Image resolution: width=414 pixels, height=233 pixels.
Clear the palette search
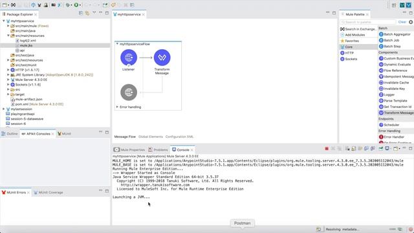tap(402, 22)
